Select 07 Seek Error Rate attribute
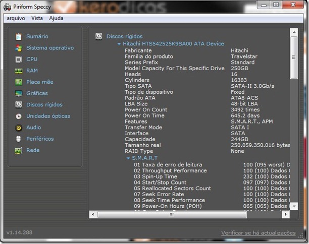The image size is (309, 244). click(x=159, y=194)
